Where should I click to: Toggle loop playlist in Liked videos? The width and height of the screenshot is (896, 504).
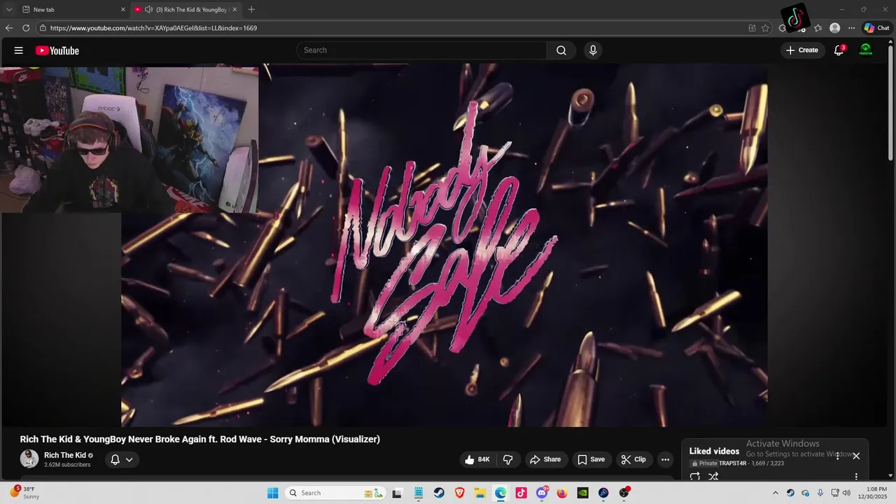(x=694, y=477)
